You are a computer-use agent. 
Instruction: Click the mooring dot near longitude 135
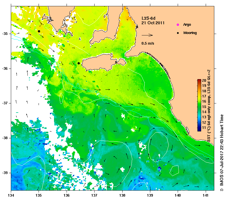pyautogui.click(x=39, y=31)
